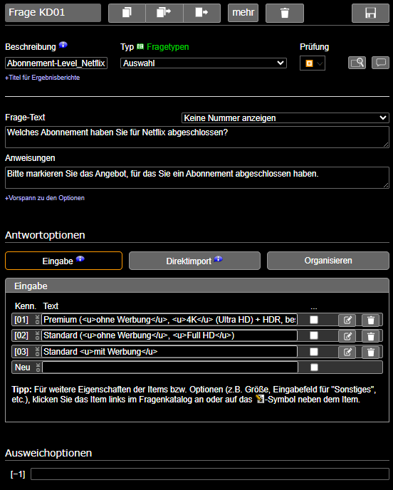Edit option 01 Premium with pencil icon

tap(347, 320)
